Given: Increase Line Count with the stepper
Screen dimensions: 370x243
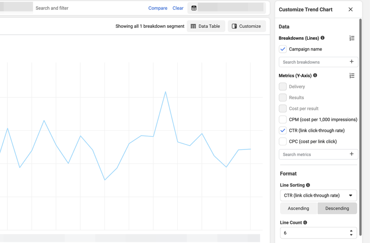Looking at the screenshot, I should pos(352,231).
